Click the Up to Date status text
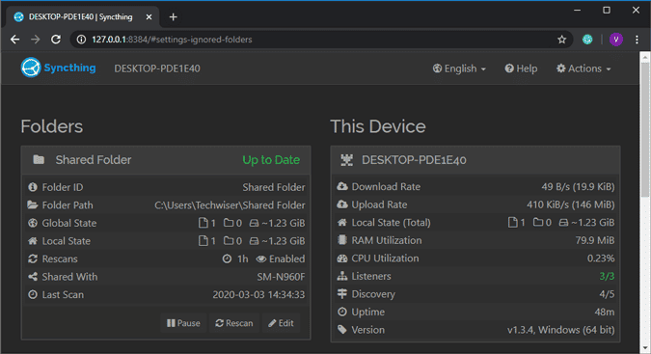651x354 pixels. tap(271, 160)
